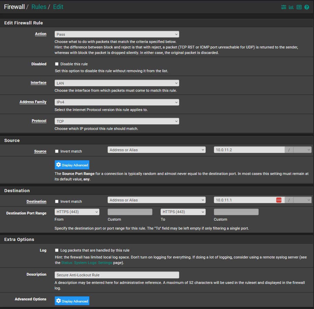Check the Disable this rule checkbox
Screen dimensions: 314x309
57,64
